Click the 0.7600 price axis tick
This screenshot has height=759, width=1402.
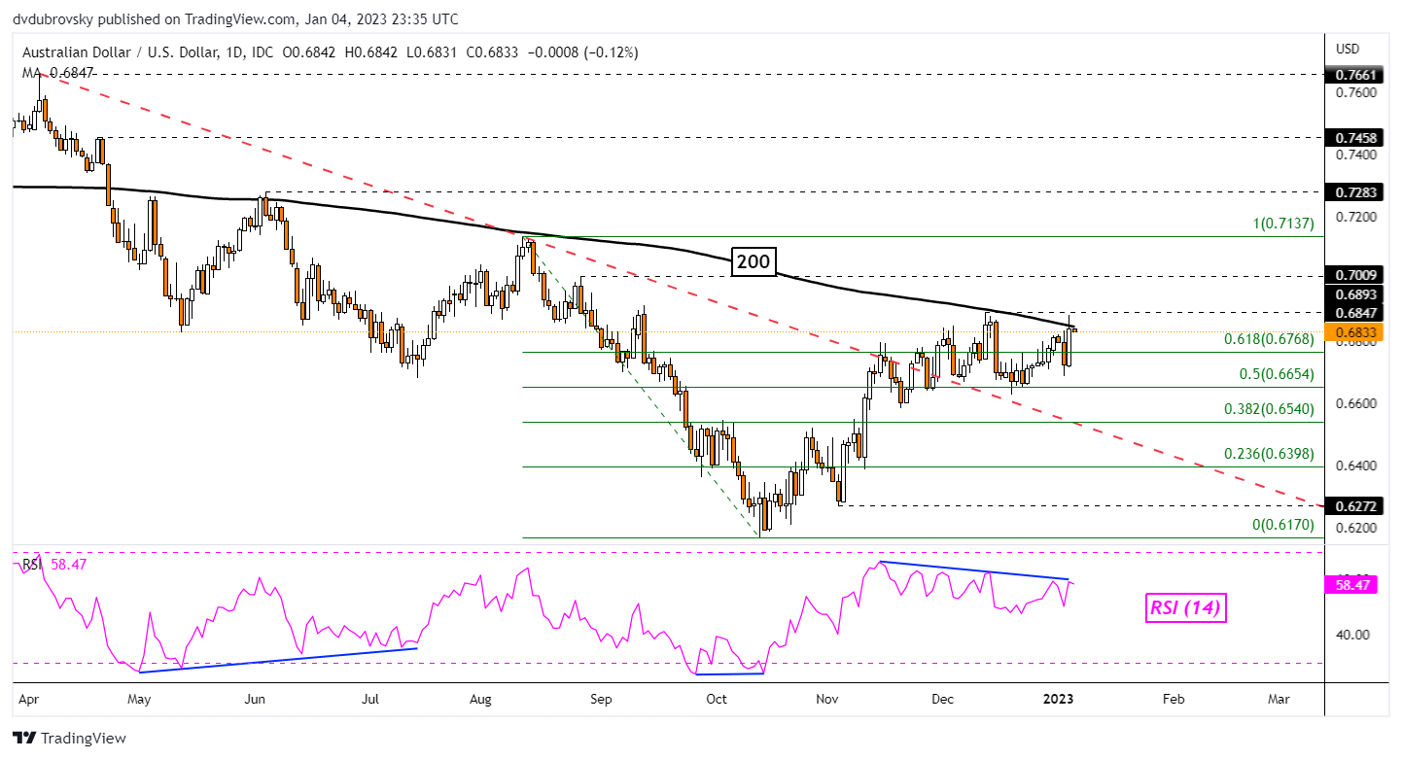click(x=1354, y=92)
